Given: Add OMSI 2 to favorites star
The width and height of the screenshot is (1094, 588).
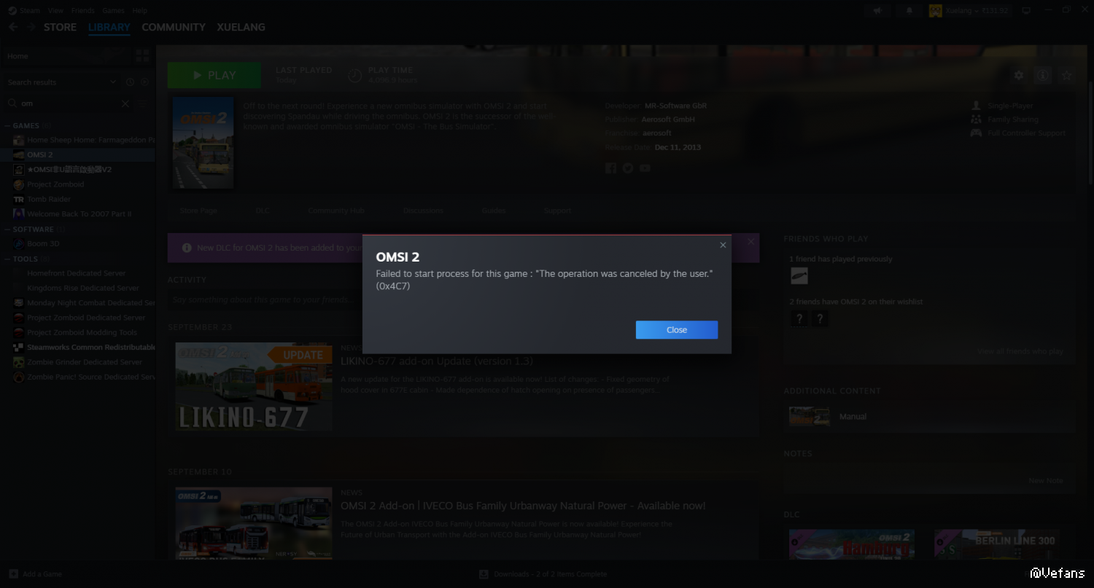Looking at the screenshot, I should coord(1067,75).
